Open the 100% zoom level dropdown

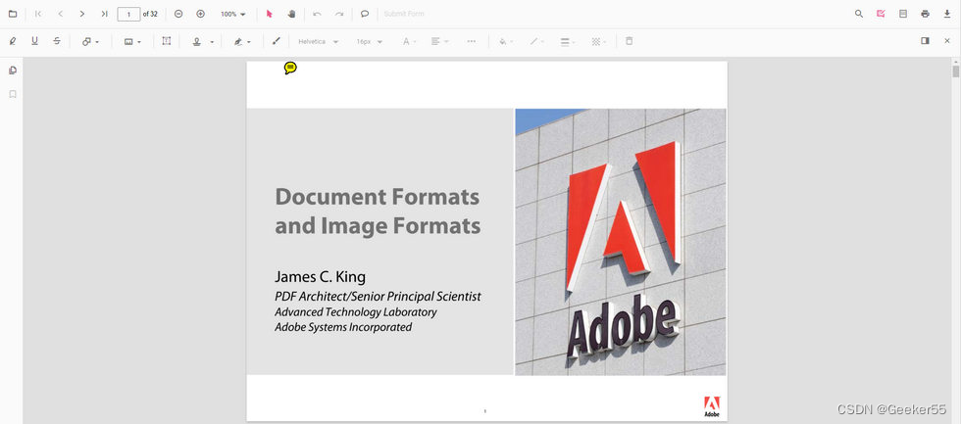233,14
